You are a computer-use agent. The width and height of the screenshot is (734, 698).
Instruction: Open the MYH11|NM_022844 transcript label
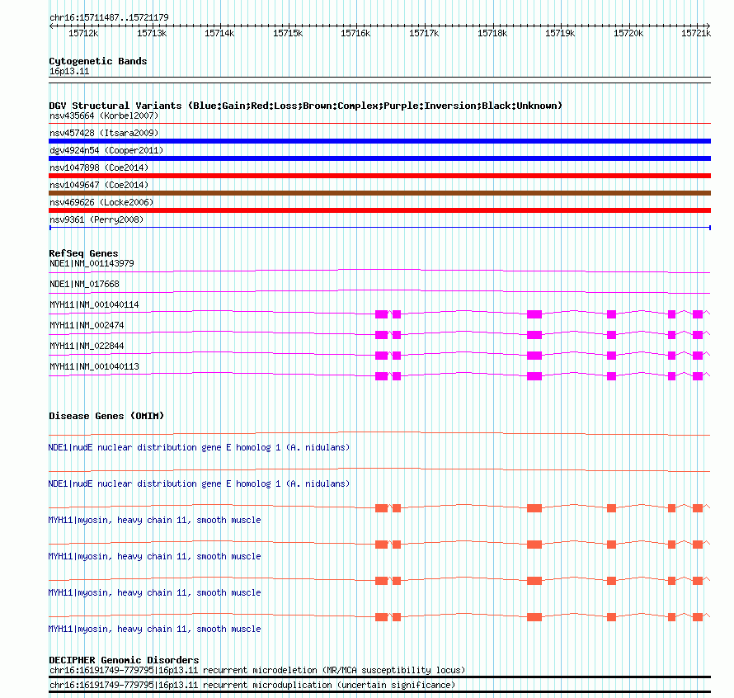click(x=87, y=346)
